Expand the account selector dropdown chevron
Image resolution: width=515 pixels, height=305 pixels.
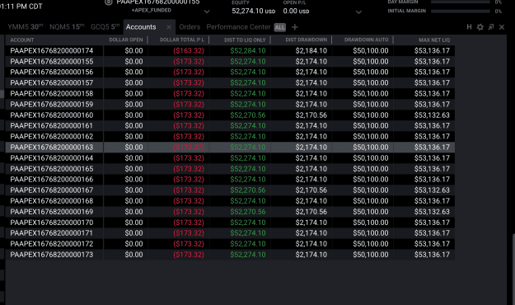coord(207,12)
